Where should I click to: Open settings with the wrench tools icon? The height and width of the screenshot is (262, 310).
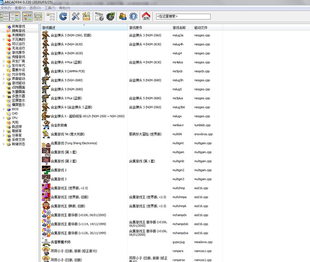(76, 17)
